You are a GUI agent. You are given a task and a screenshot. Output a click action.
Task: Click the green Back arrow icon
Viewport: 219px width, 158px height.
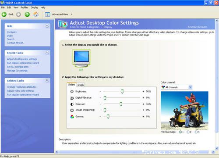(4, 14)
